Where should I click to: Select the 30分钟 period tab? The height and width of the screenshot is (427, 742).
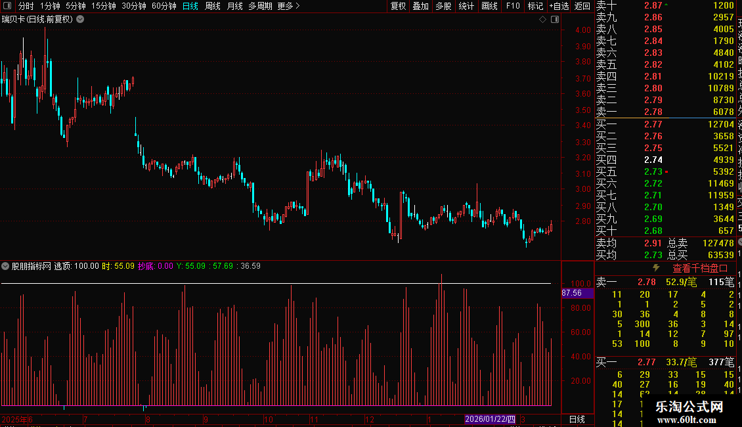click(x=134, y=6)
